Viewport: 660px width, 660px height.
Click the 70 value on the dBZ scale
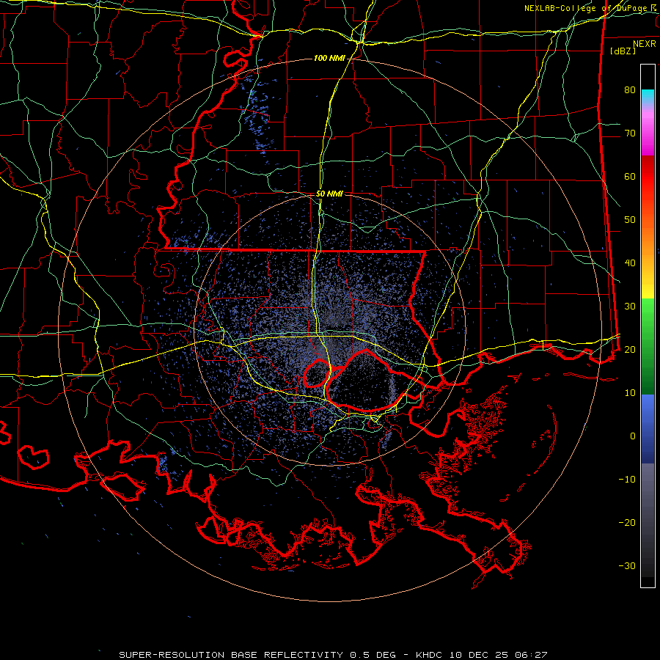[x=630, y=133]
